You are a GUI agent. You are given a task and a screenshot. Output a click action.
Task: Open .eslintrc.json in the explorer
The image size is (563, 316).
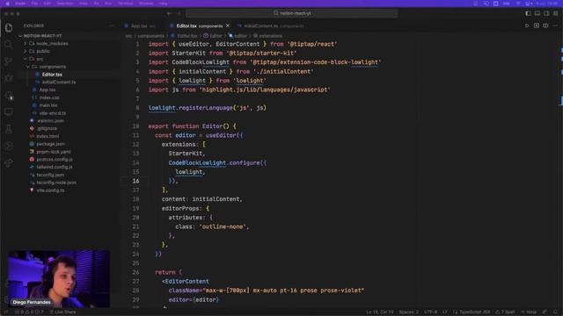pos(49,121)
